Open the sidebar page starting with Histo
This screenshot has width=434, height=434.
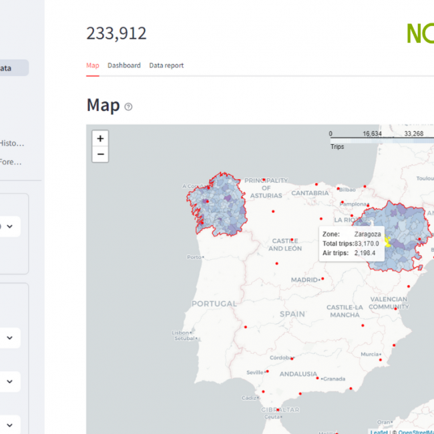pyautogui.click(x=12, y=143)
